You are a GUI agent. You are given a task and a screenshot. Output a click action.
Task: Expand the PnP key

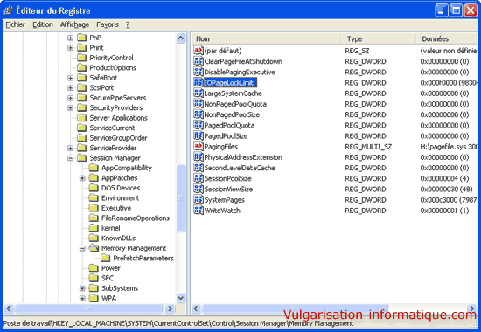(70, 38)
